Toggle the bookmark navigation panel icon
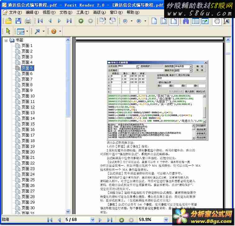Screen dimensions: 235x226 point(196,21)
